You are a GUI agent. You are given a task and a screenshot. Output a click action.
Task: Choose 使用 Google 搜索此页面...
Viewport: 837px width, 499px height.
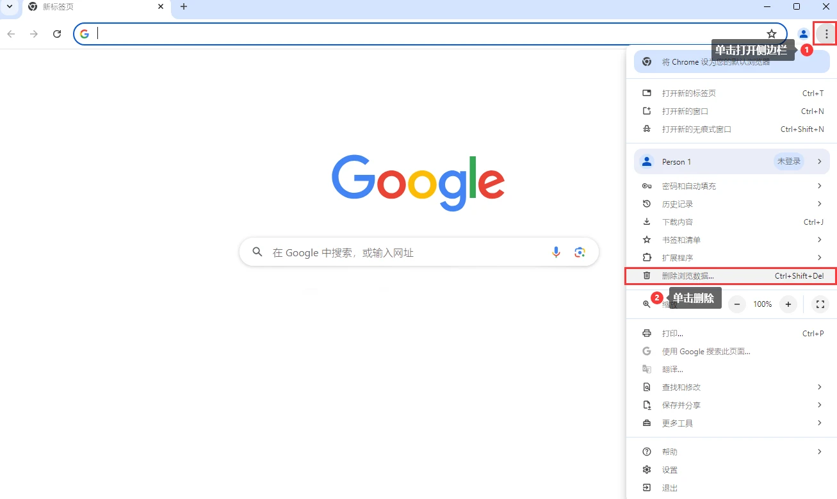point(731,351)
